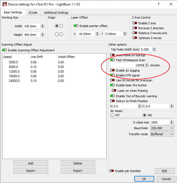
Task: Toggle Enable job checklist switch
Action: click(112, 171)
